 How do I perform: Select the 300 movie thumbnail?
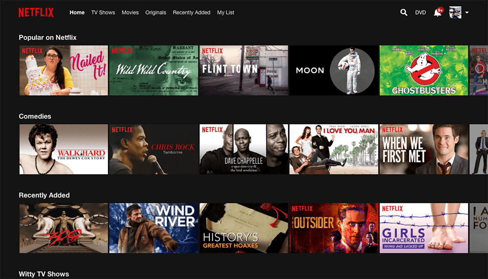[x=64, y=228]
